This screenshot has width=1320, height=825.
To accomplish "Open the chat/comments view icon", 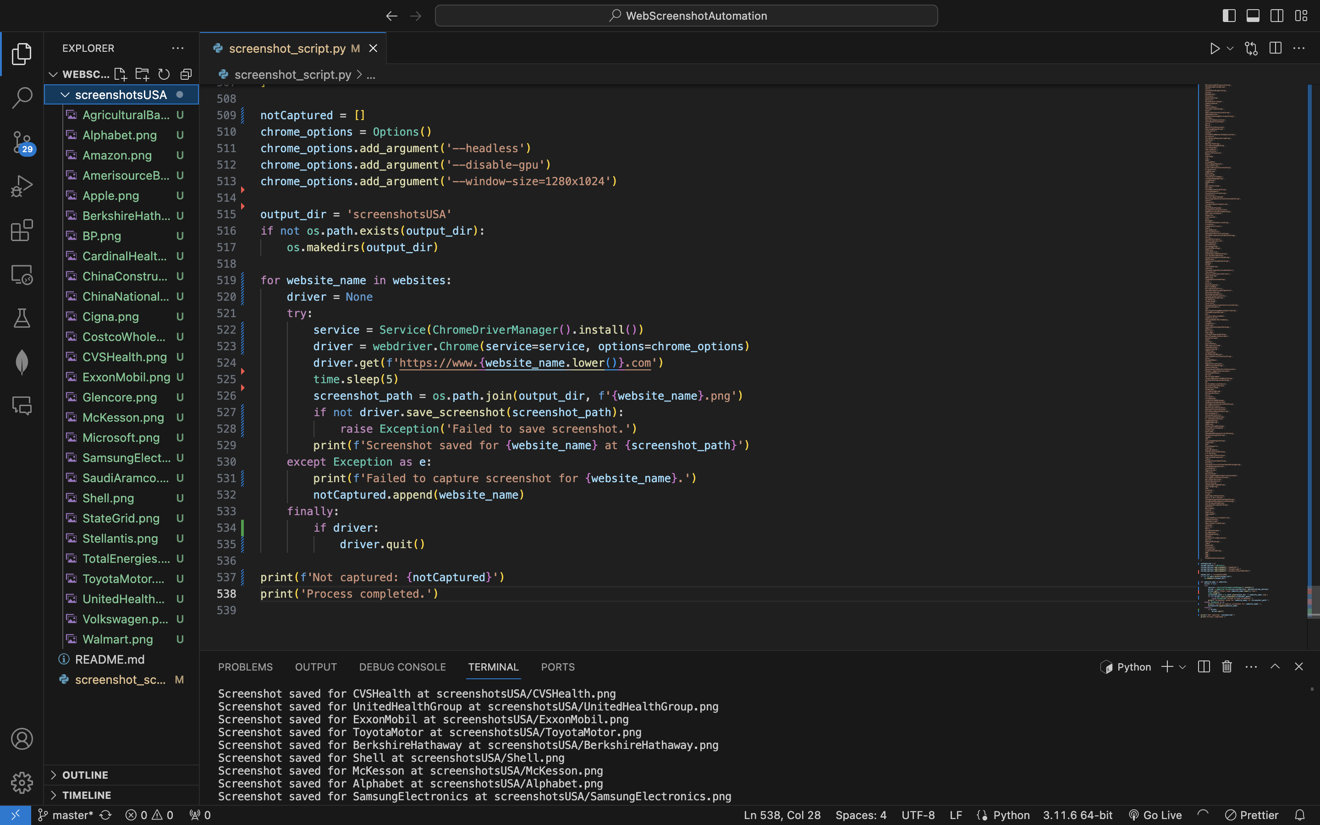I will coord(22,406).
